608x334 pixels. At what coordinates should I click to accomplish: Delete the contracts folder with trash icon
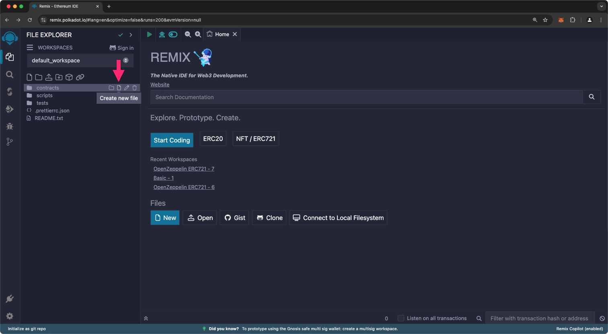(135, 88)
